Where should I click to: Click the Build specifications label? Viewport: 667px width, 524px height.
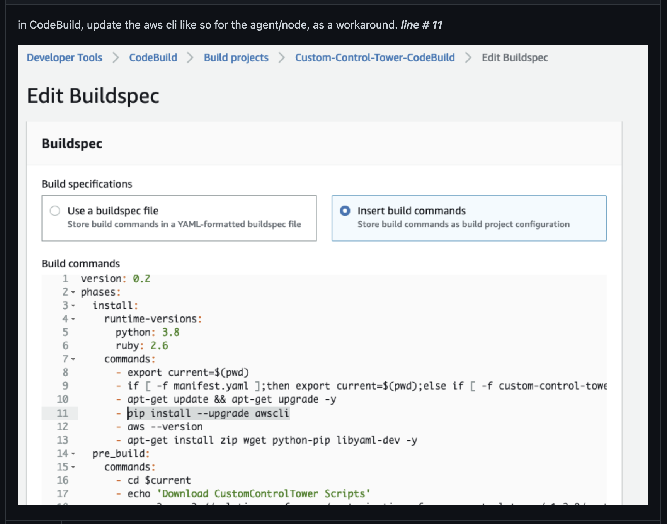point(87,184)
